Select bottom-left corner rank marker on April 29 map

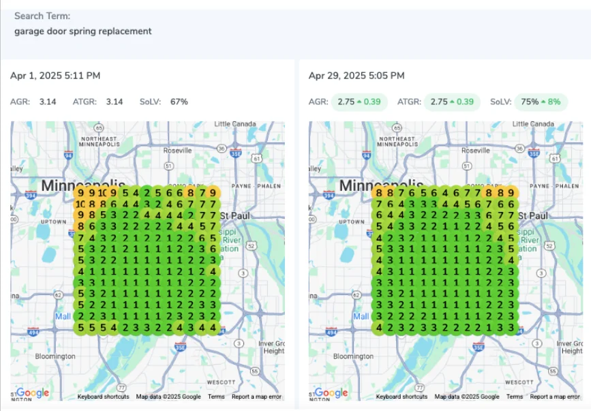point(379,328)
